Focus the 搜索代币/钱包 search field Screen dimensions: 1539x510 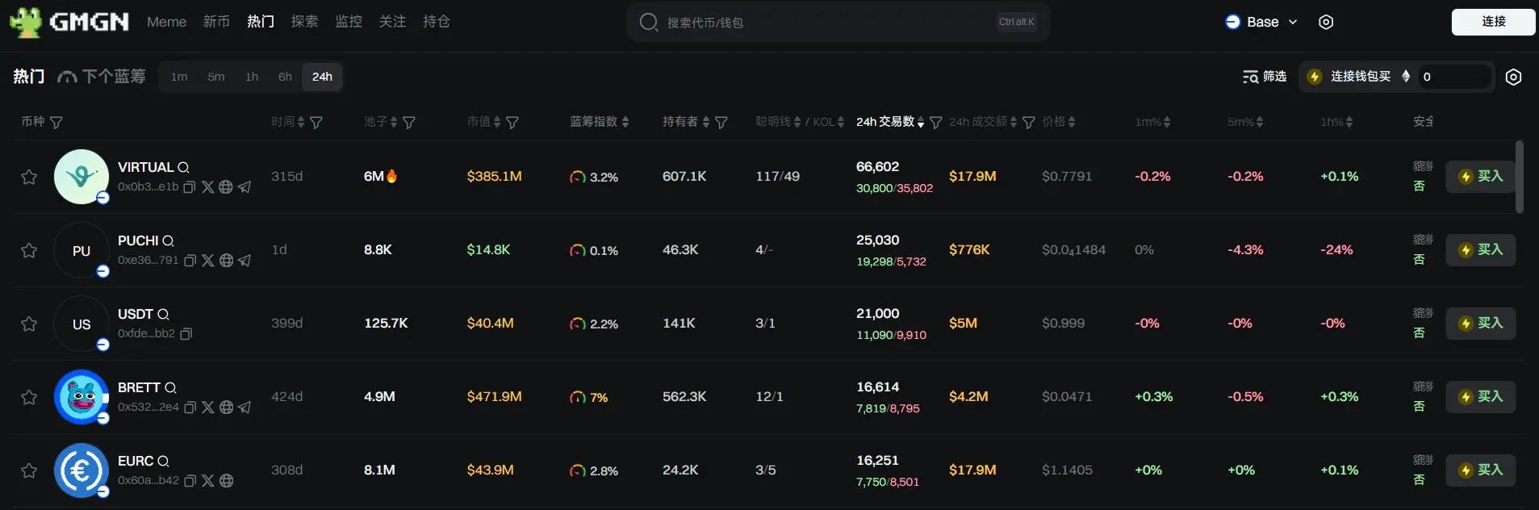[838, 22]
